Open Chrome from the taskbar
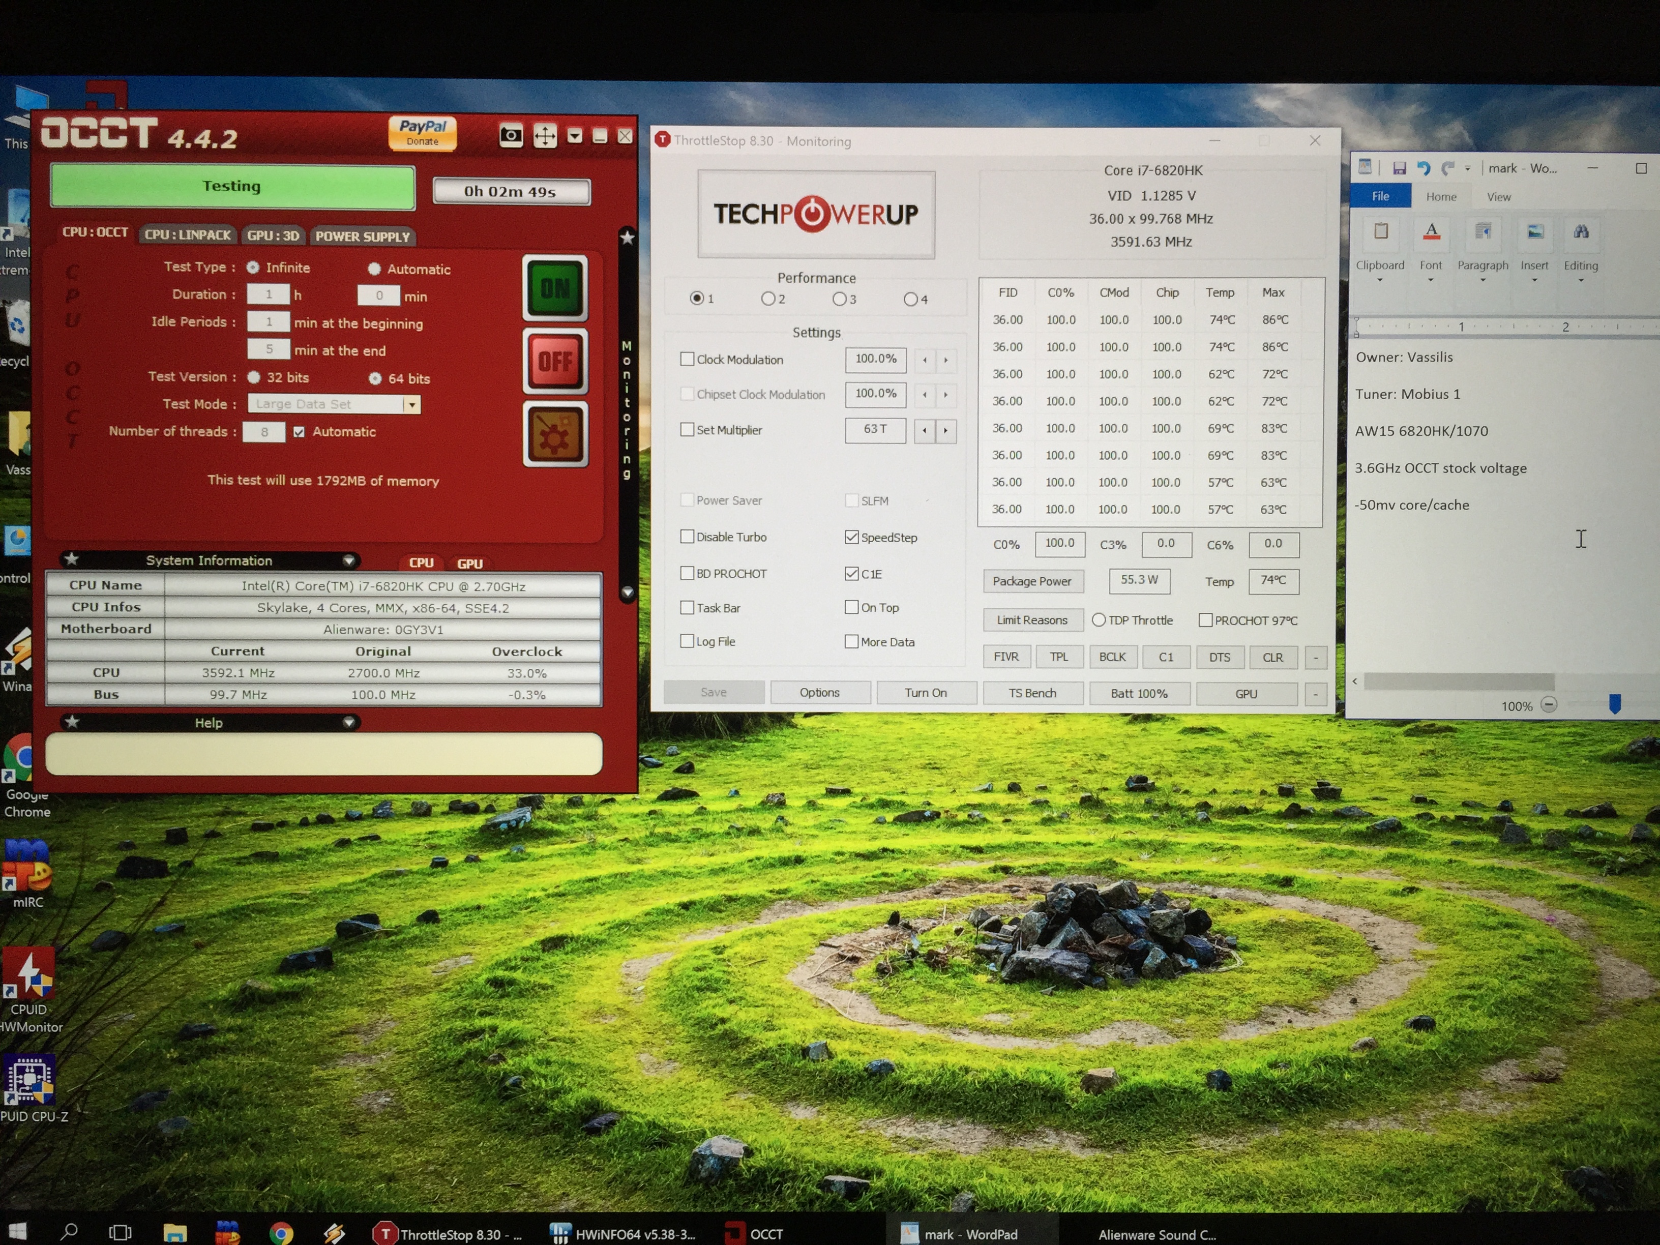Viewport: 1660px width, 1245px height. tap(281, 1233)
